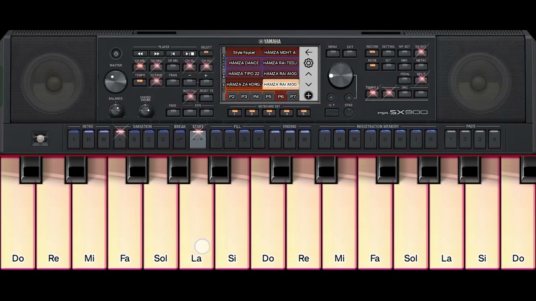Click the FADE button
Viewport: 536px width, 301px height.
point(173,112)
